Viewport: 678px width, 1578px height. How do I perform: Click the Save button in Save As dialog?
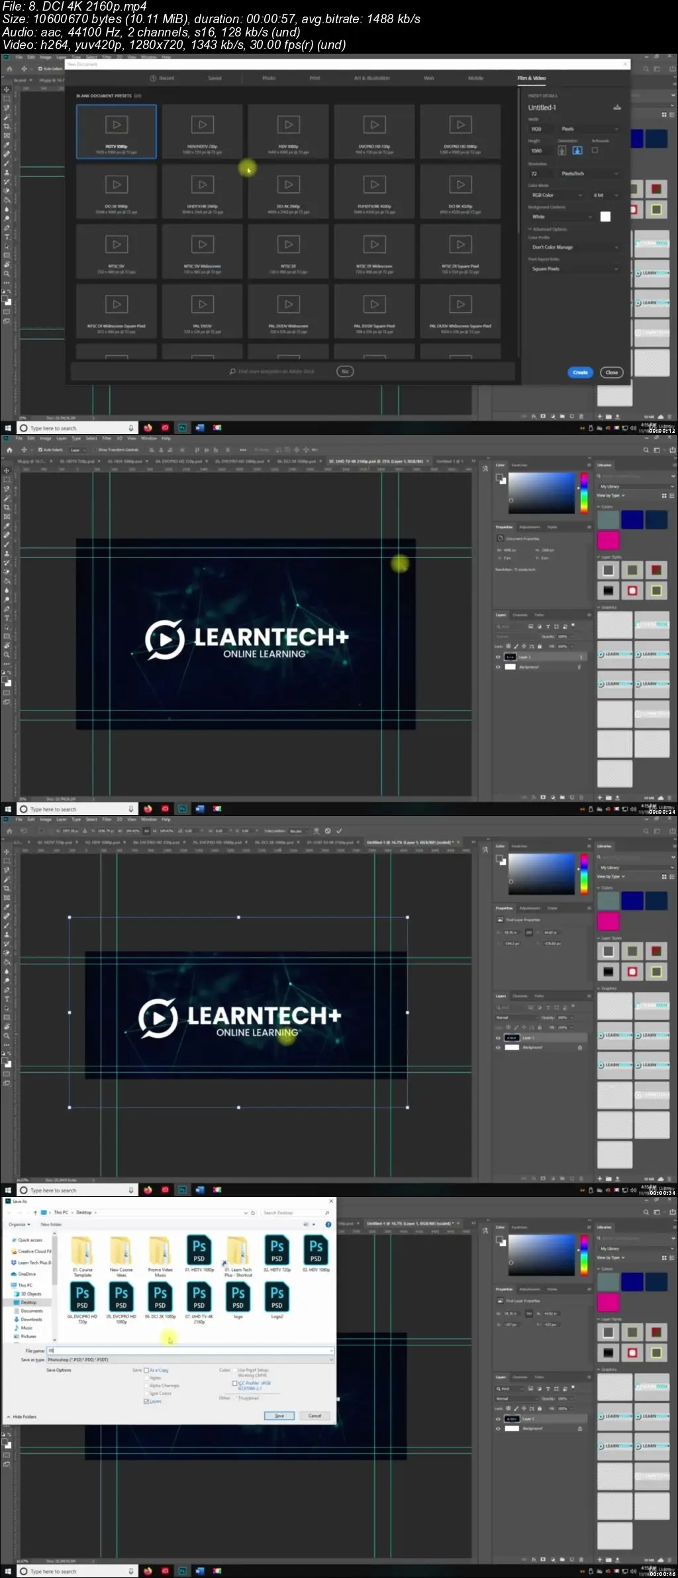(x=279, y=1416)
